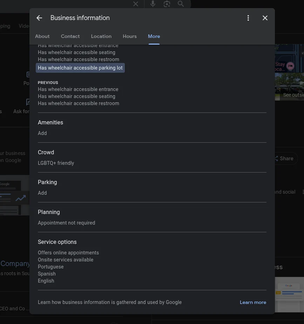Click highlighted wheelchair accessible parking lot
This screenshot has height=324, width=304.
(80, 68)
